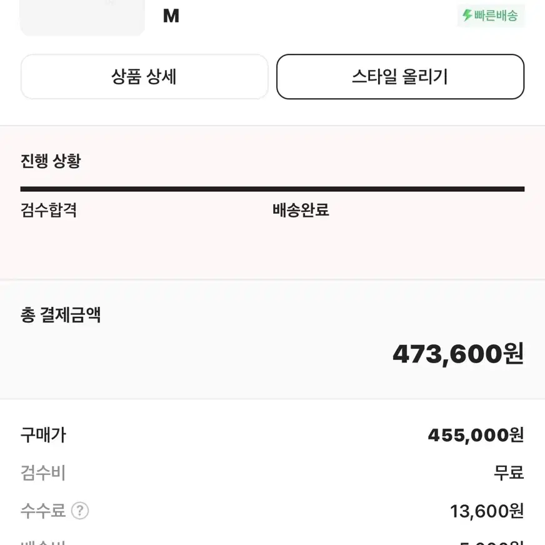Tap the black progress bar
This screenshot has height=545, width=545.
(272, 189)
